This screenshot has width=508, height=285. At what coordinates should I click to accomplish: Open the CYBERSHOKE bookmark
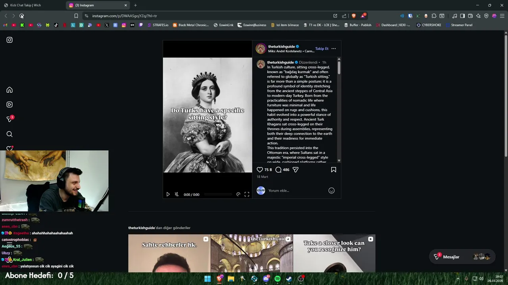pyautogui.click(x=429, y=25)
